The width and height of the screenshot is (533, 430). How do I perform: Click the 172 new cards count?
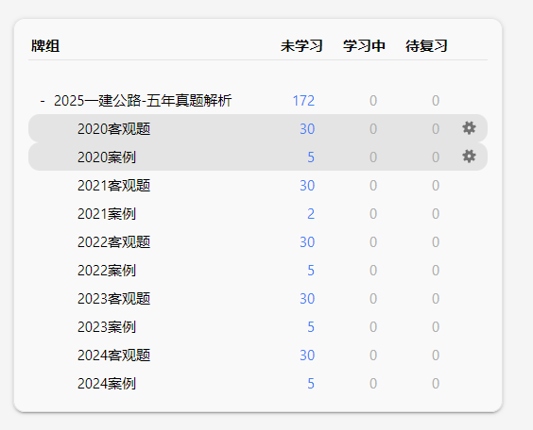click(303, 101)
